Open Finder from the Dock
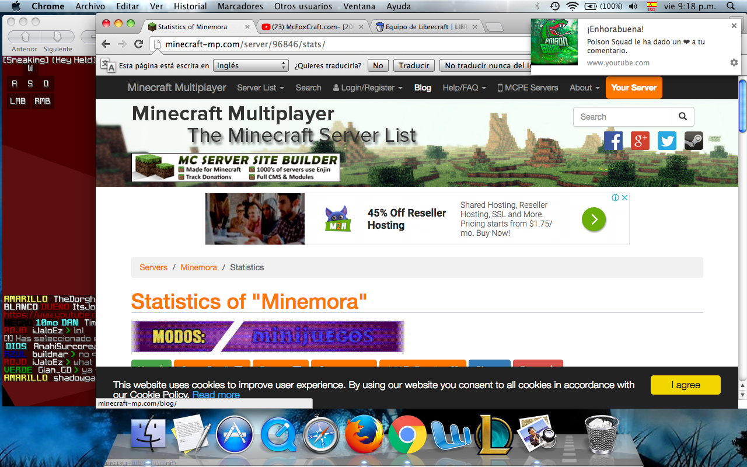 click(148, 435)
